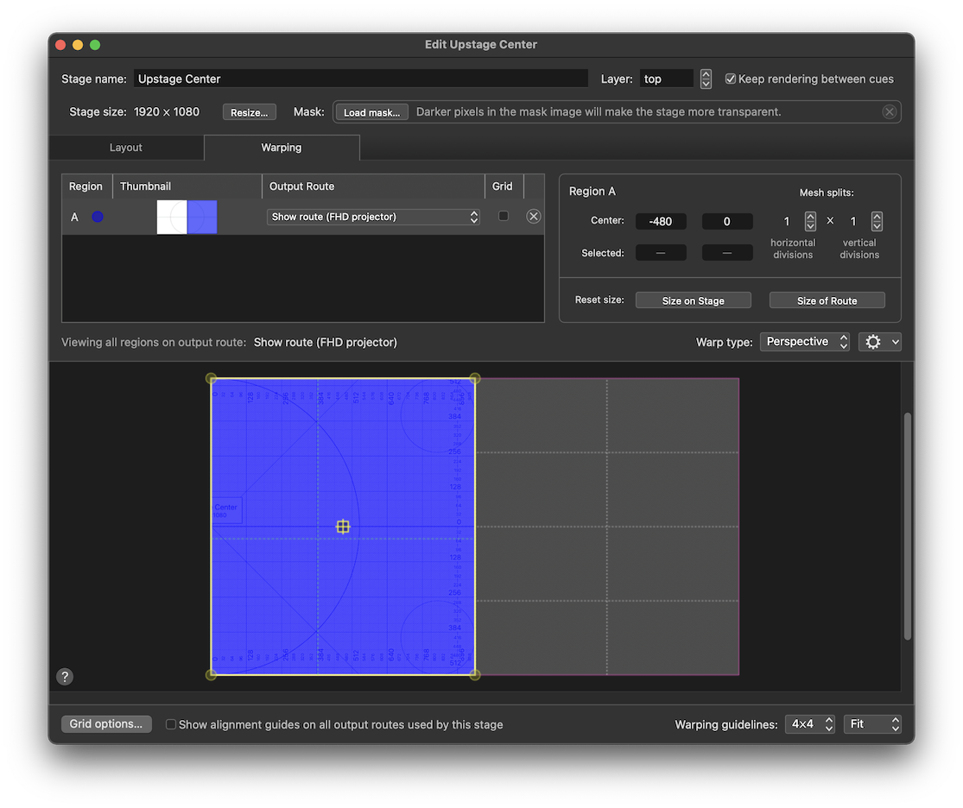Viewport: 963px width, 808px height.
Task: Select the Warping tab
Action: point(282,148)
